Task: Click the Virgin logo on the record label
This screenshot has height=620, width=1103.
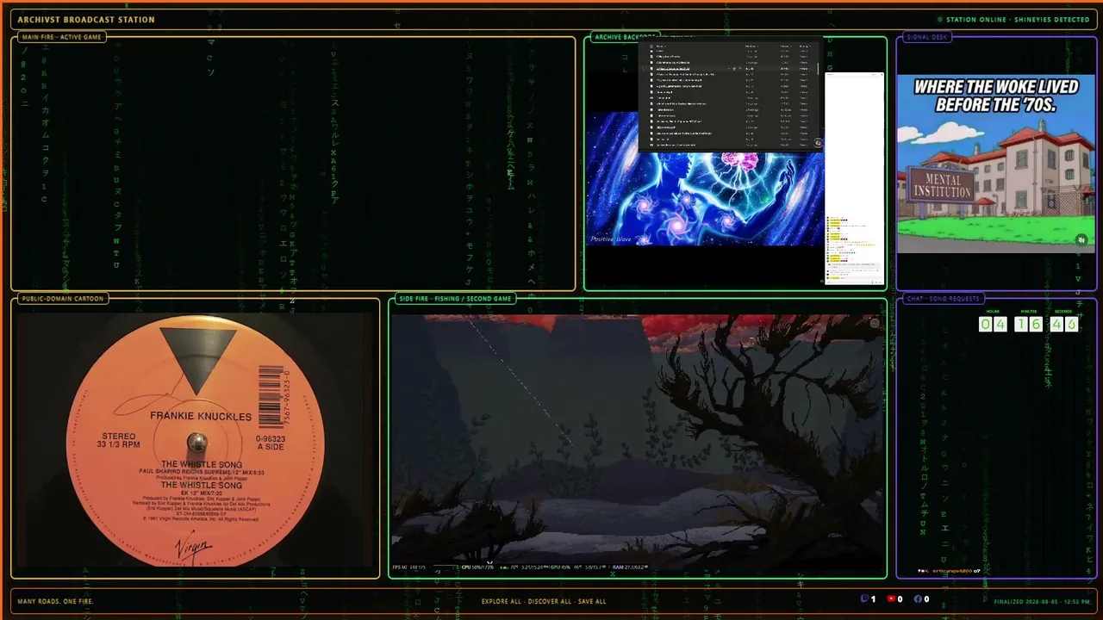Action: pyautogui.click(x=192, y=546)
